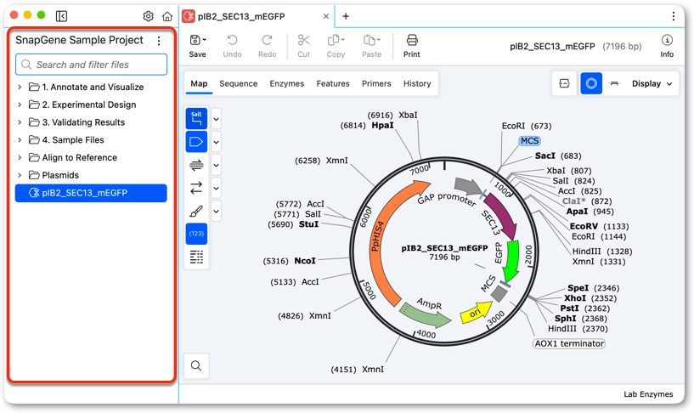This screenshot has width=694, height=413.
Task: Click the Cut scissors icon
Action: coord(303,41)
